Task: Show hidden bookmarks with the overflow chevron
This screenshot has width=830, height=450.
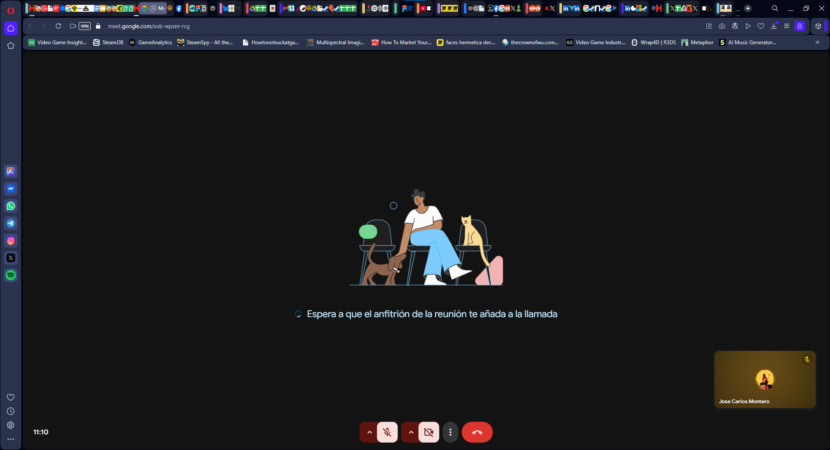Action: click(817, 43)
